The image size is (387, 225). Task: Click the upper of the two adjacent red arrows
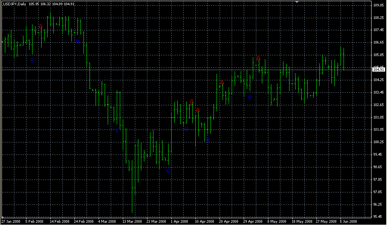(x=192, y=102)
